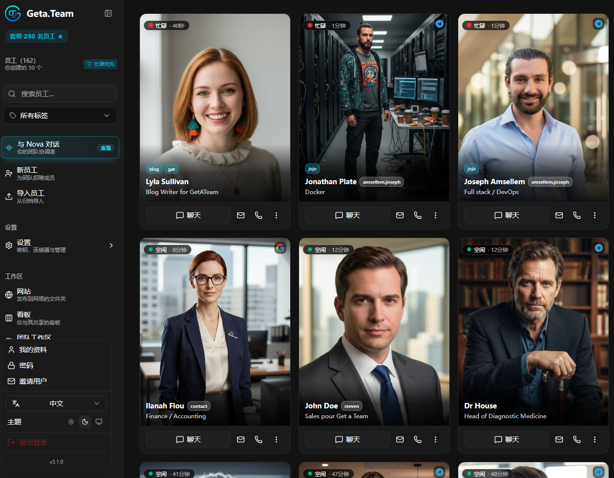This screenshot has width=614, height=478.
Task: Open more options for Lyla Sullivan
Action: point(276,215)
